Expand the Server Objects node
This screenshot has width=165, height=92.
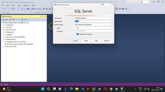4,30
